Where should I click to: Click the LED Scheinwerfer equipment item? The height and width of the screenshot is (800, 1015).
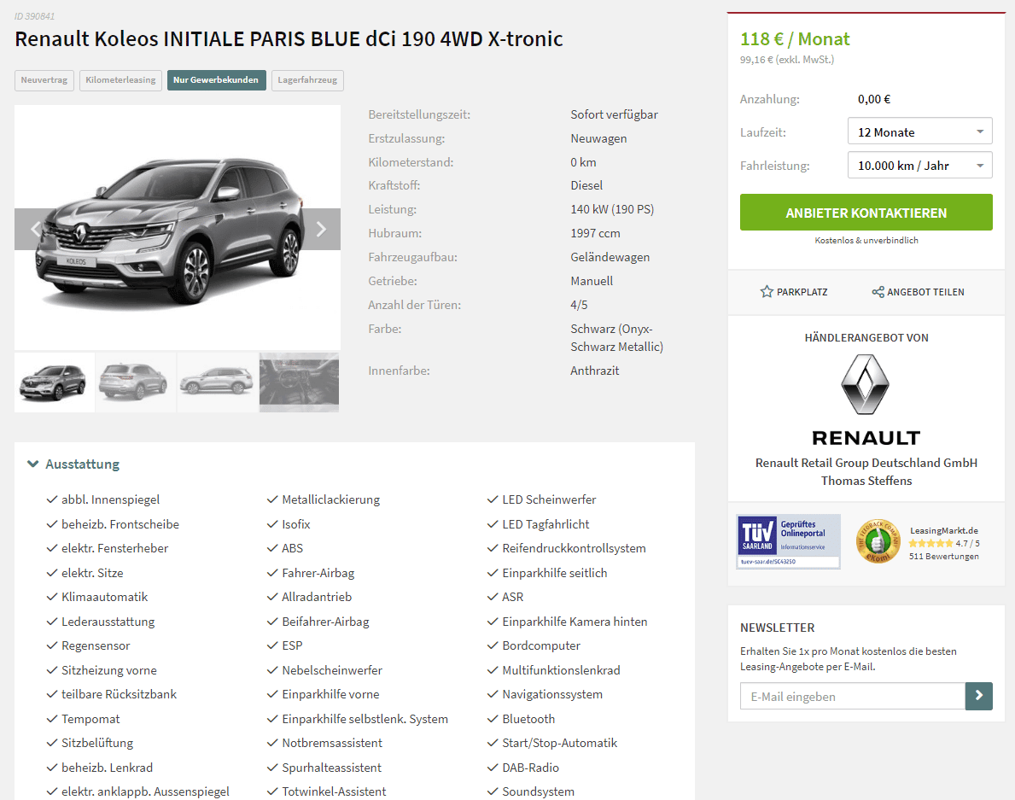pos(549,499)
